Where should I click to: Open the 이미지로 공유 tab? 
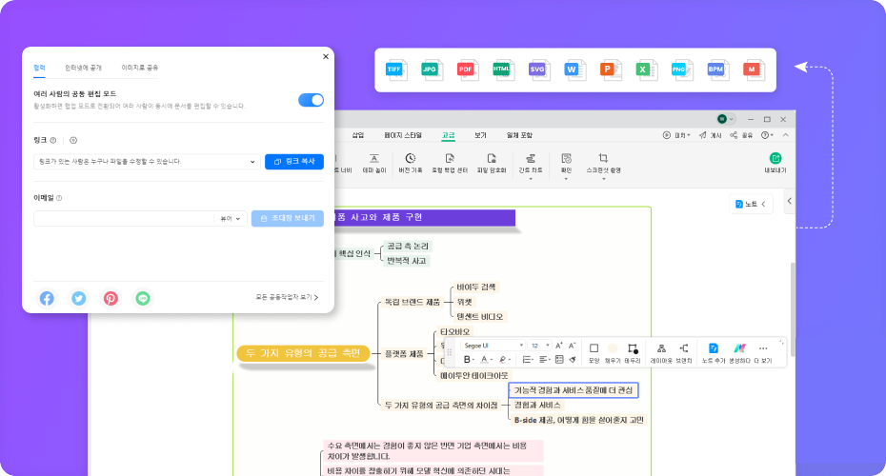tap(140, 68)
